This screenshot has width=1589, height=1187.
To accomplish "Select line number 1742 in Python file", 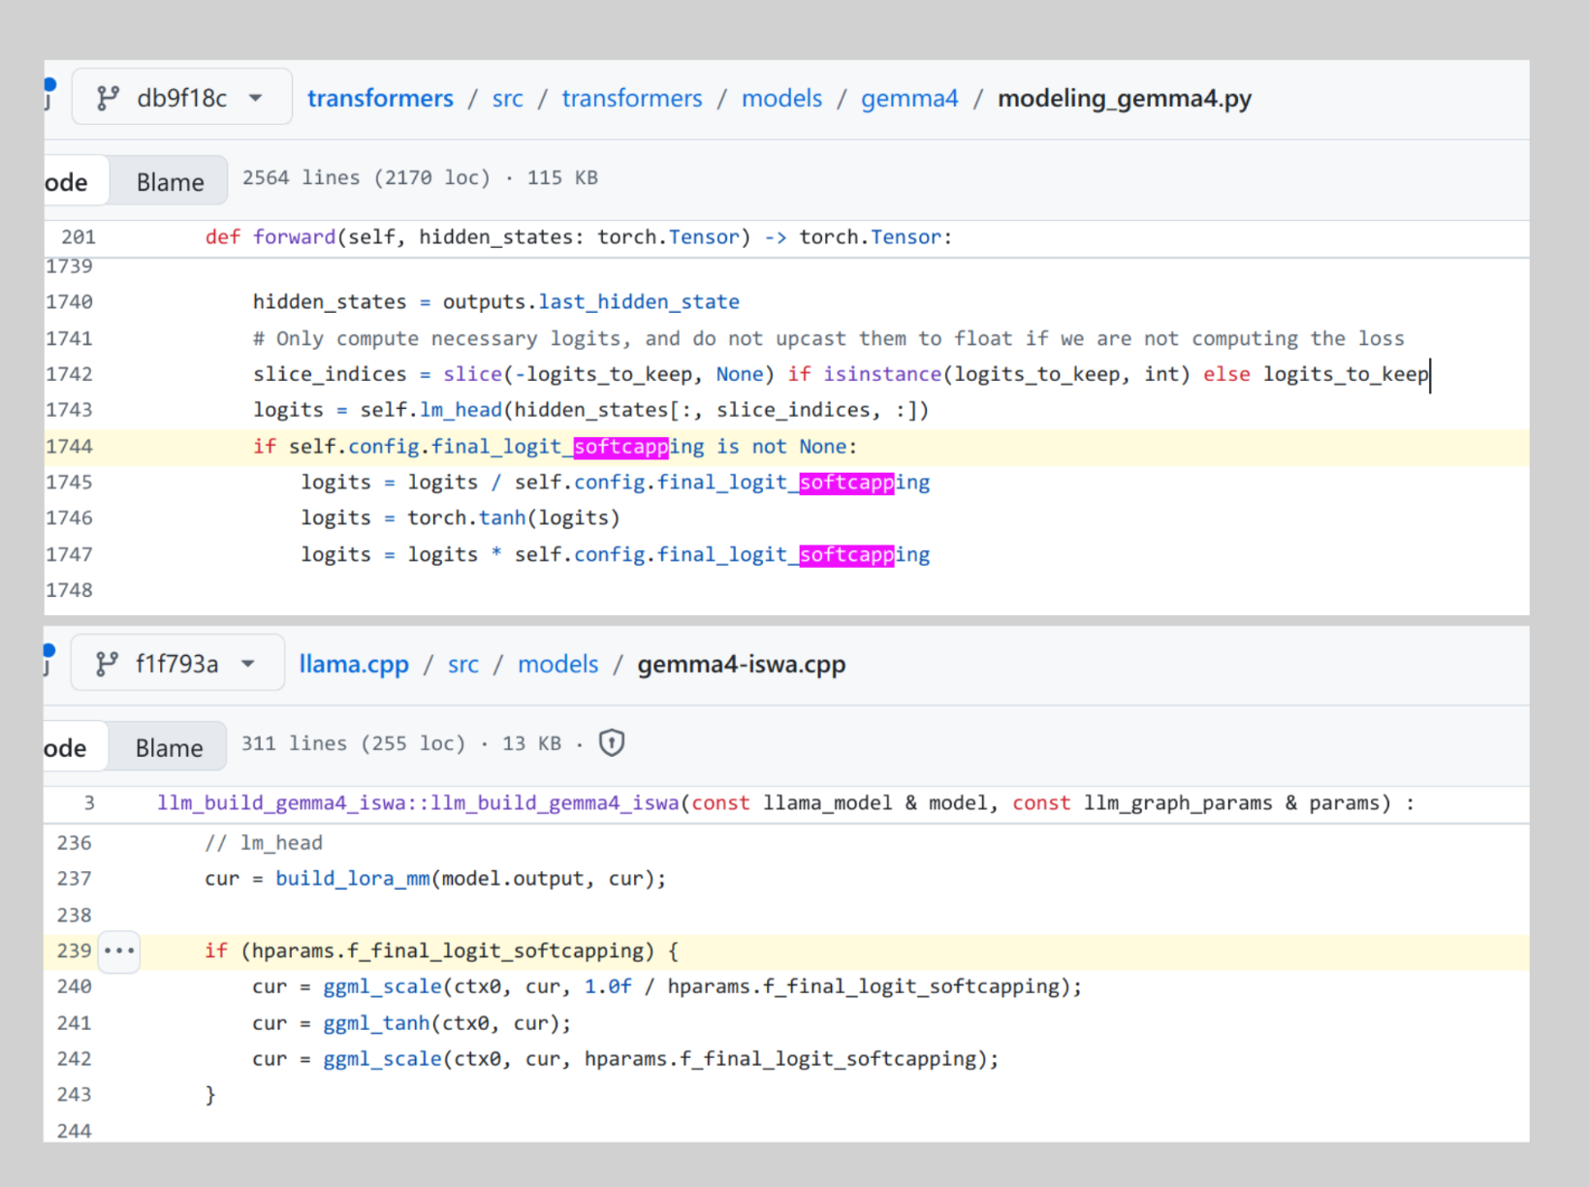I will pos(70,374).
